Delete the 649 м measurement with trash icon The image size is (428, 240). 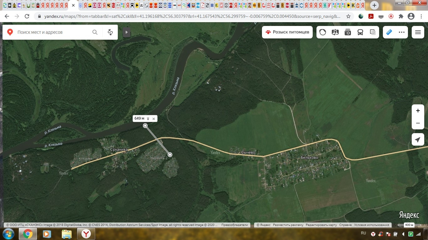pos(148,119)
